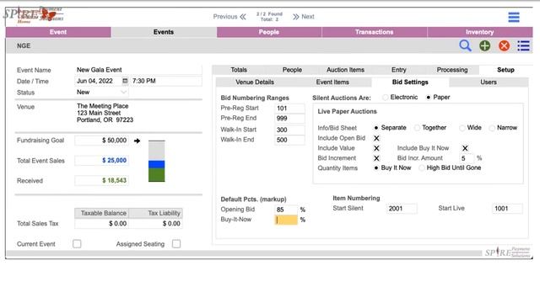Open the People sub-tab in event panel
The height and width of the screenshot is (303, 540).
[292, 70]
